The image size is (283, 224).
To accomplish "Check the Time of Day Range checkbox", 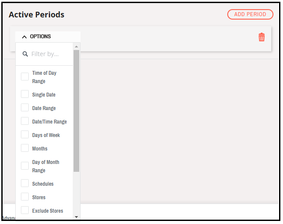I will pyautogui.click(x=25, y=77).
